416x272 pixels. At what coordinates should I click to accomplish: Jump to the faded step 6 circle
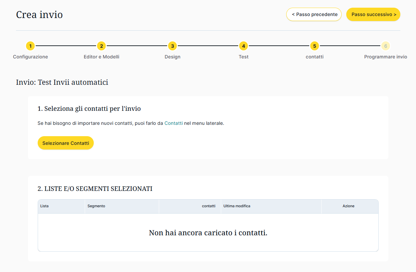(x=386, y=46)
